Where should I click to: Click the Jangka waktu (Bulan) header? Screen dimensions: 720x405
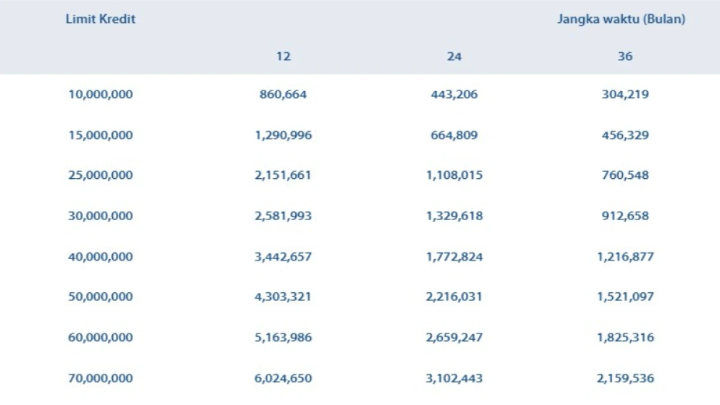click(x=621, y=19)
